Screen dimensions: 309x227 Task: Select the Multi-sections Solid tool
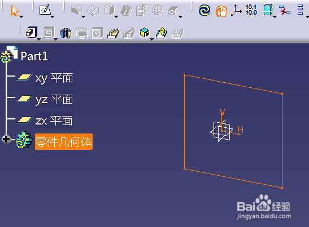162,33
